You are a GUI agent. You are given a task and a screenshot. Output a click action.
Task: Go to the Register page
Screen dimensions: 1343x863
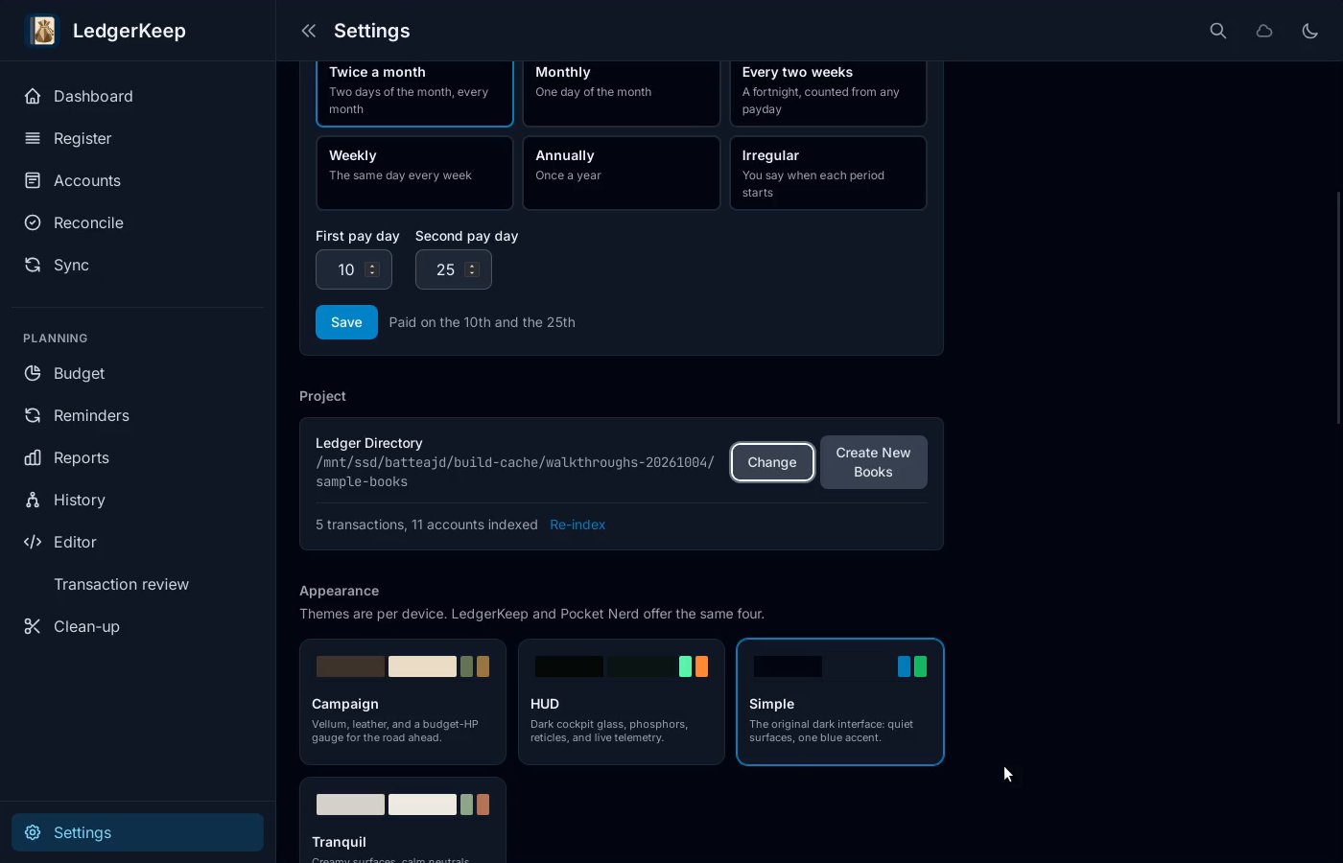pyautogui.click(x=137, y=138)
